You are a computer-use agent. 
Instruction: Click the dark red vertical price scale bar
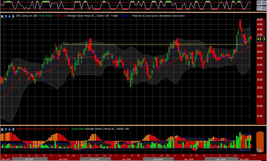(261, 71)
